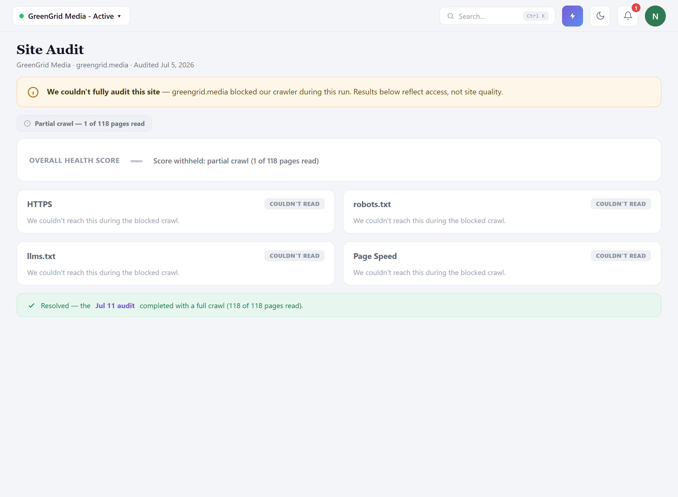This screenshot has height=497, width=678.
Task: Click the llms.txt Couldn't Read badge
Action: (294, 256)
